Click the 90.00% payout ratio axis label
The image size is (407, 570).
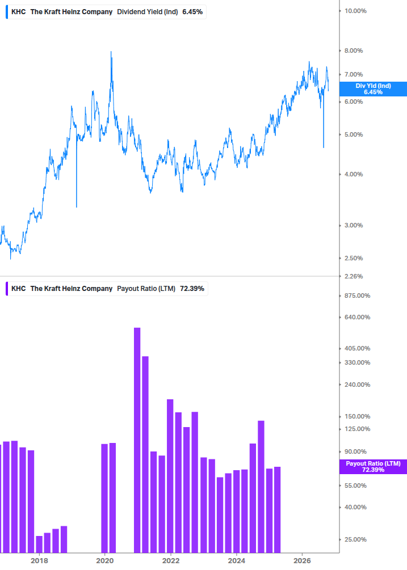(355, 451)
